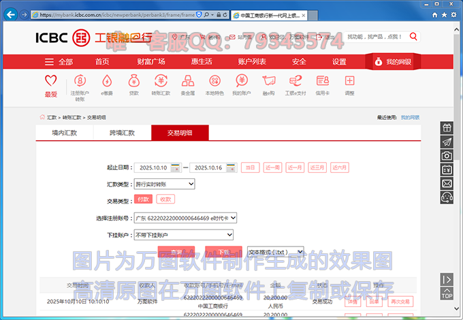This screenshot has height=320, width=463.
Task: Select 付款 transaction type
Action: pyautogui.click(x=143, y=199)
